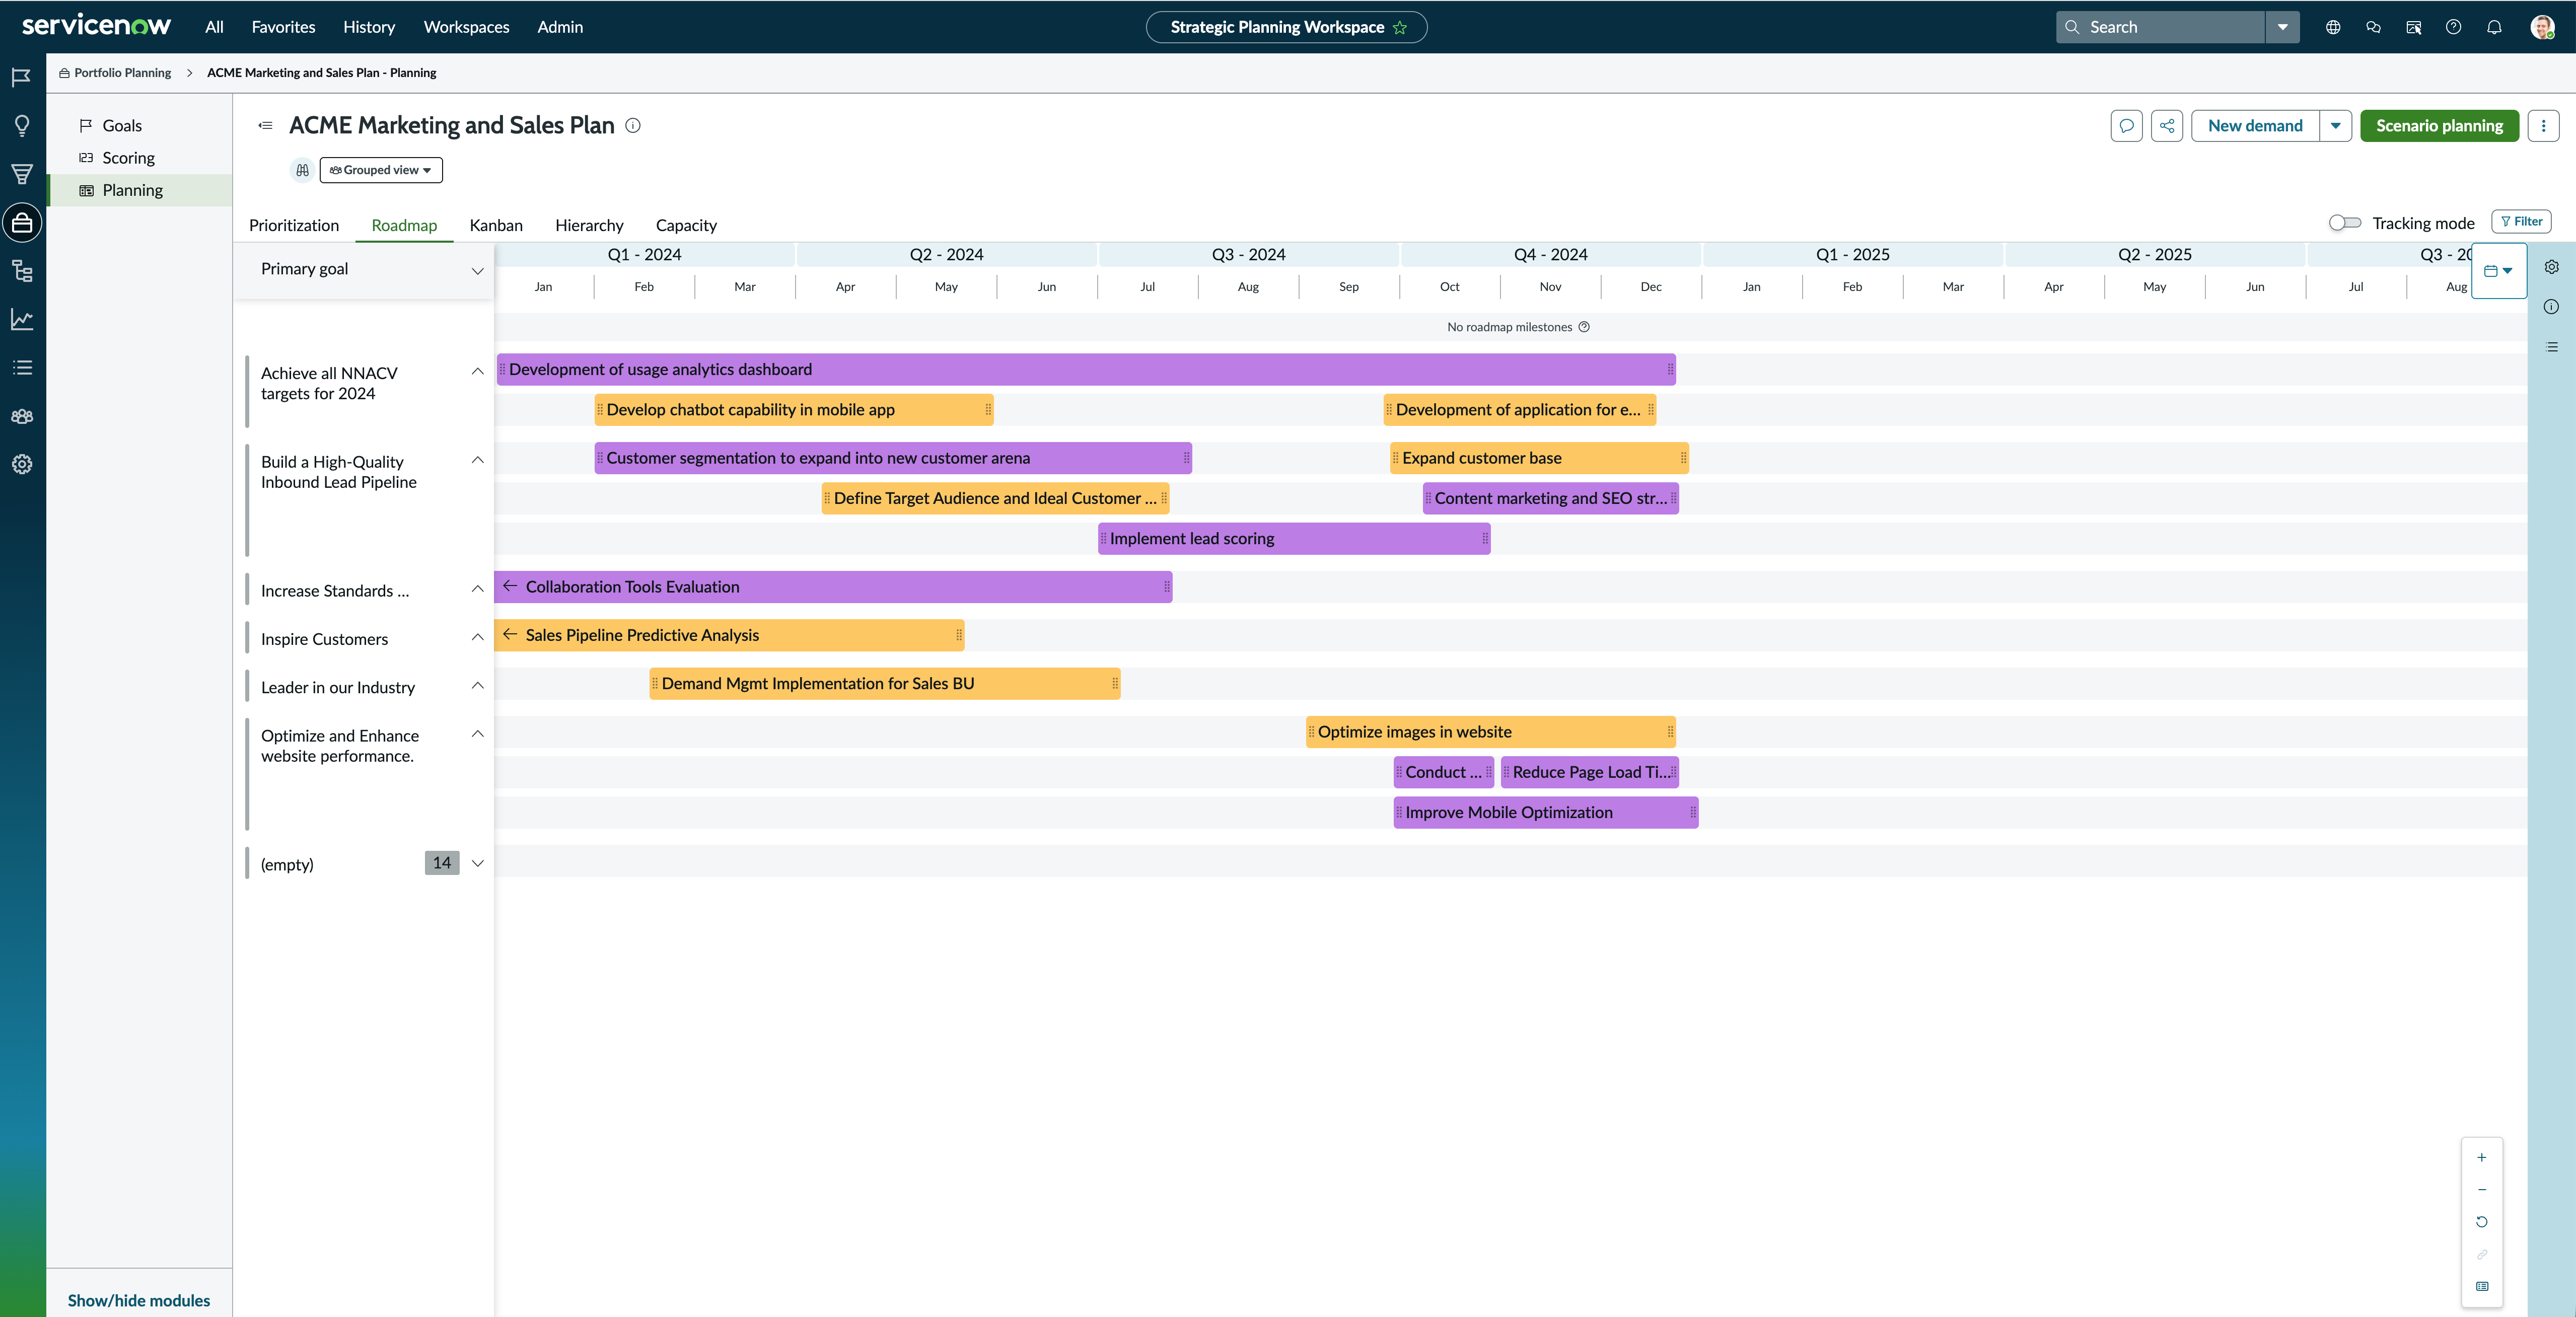Screen dimensions: 2576x1317
Task: Open the list icon on the right panel
Action: click(x=2552, y=347)
